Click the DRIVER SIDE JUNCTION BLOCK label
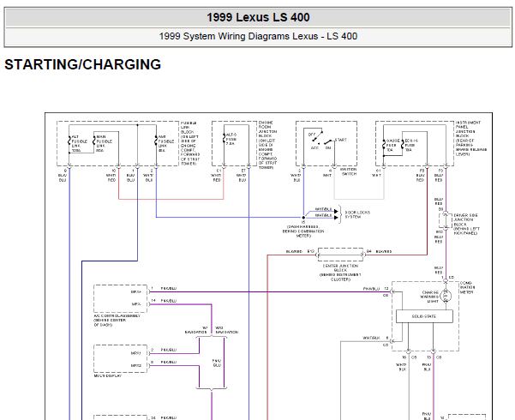Image resolution: width=515 pixels, height=420 pixels. (467, 224)
